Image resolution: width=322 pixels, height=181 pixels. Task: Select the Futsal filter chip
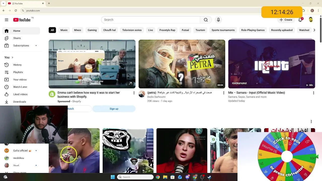tap(185, 30)
